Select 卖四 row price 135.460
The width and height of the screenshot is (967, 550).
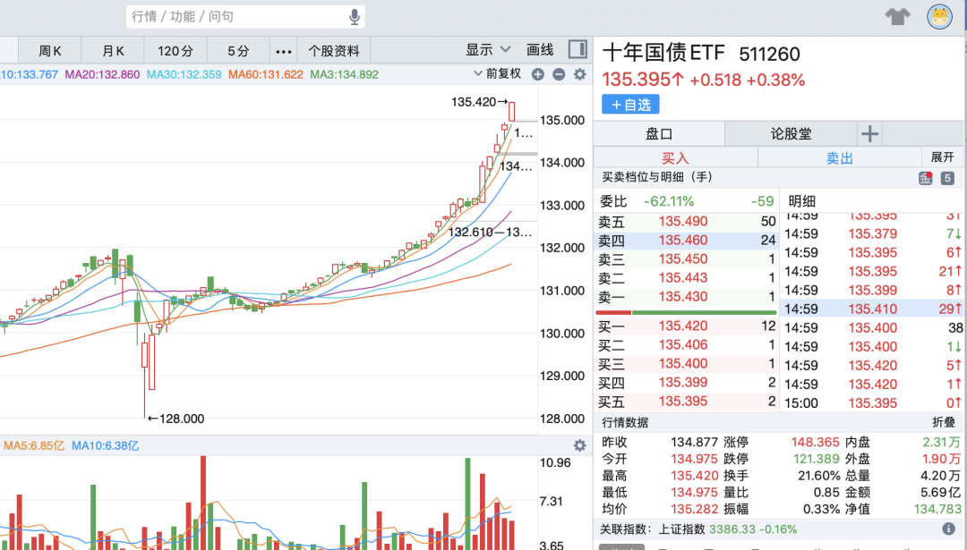[687, 241]
